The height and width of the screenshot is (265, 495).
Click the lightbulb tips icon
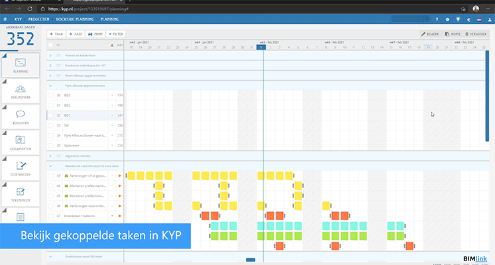(x=458, y=19)
